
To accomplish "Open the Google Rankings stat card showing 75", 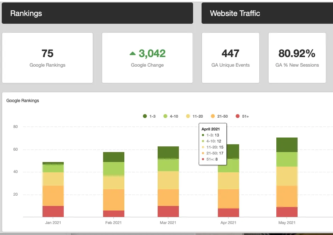I will [x=47, y=58].
